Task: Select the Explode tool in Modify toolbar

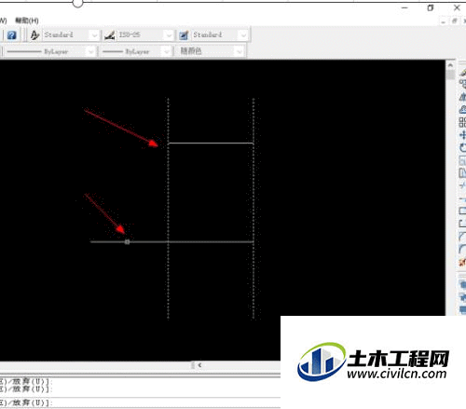Action: click(462, 262)
